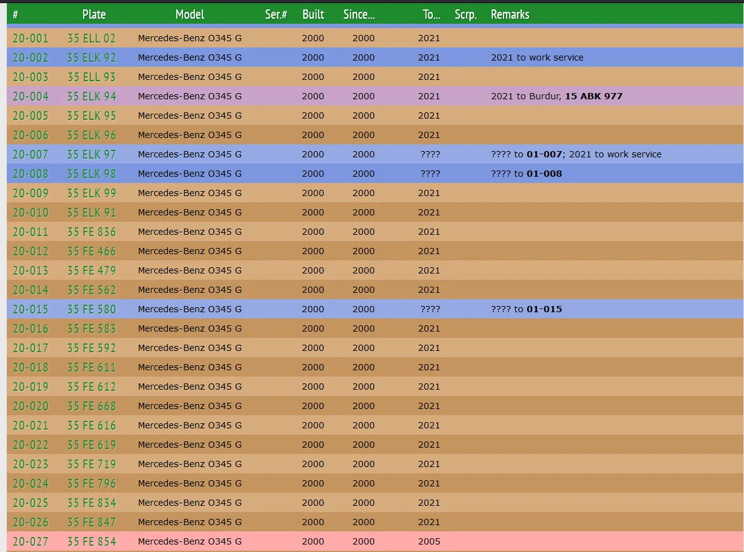Click the # column header
The image size is (744, 552).
(x=16, y=14)
